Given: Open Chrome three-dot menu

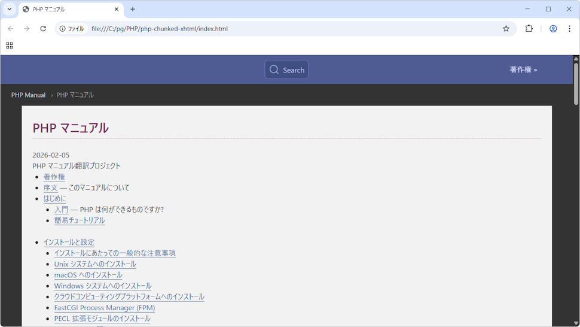Looking at the screenshot, I should pyautogui.click(x=569, y=29).
